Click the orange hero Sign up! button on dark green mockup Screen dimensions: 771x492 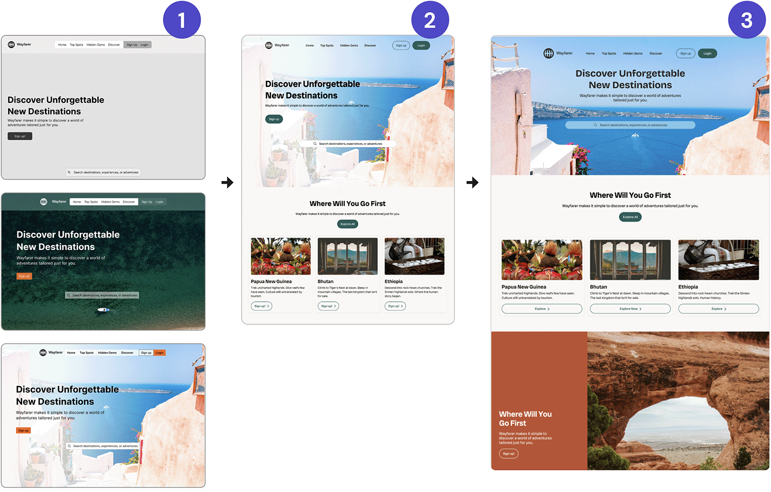point(24,276)
